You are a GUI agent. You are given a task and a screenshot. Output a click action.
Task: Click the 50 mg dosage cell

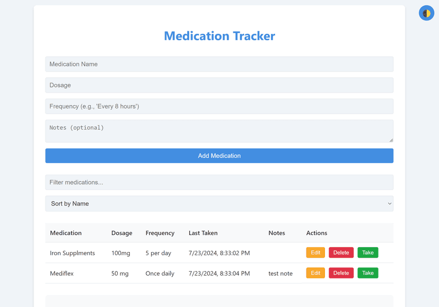120,274
